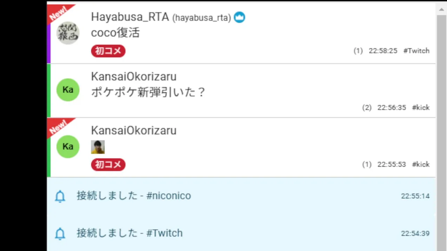Image resolution: width=447 pixels, height=251 pixels.
Task: Click the #Twitch tag on the 22:58:25 comment
Action: tap(416, 51)
